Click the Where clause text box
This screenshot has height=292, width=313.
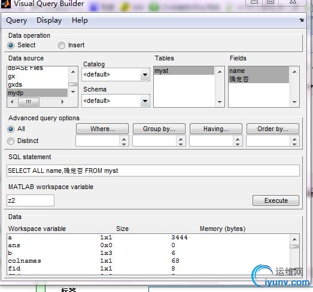[x=98, y=141]
